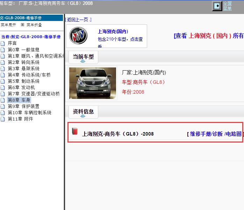This screenshot has height=210, width=244.
Task: Open 第9章 保护装置
Action: click(23, 106)
